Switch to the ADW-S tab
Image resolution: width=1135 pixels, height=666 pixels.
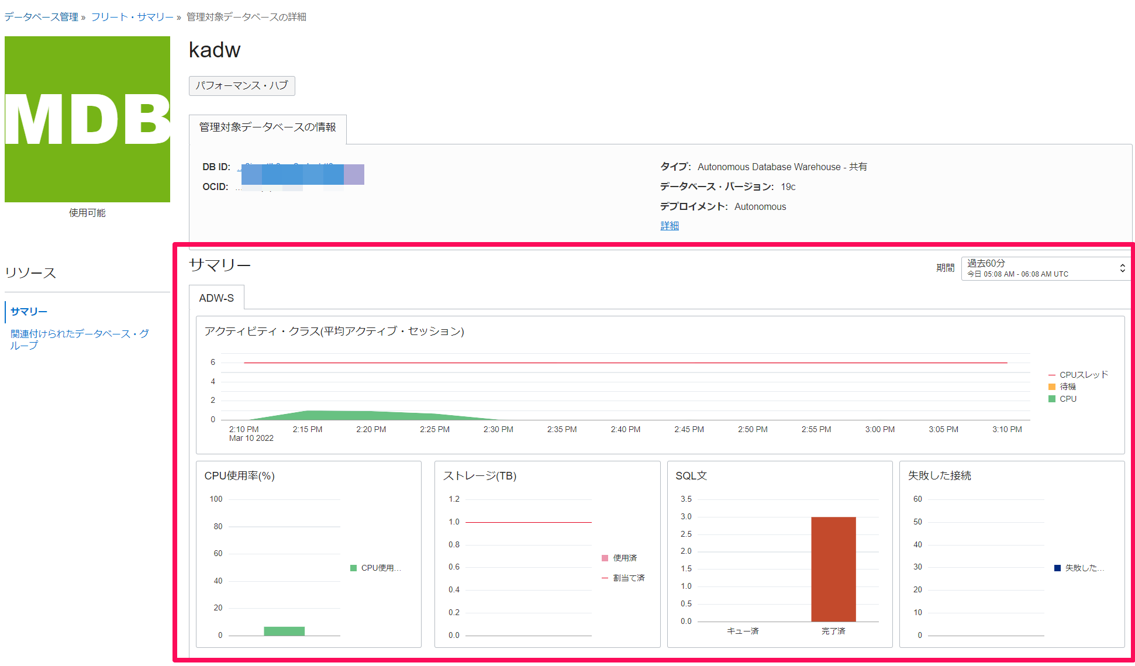[216, 298]
